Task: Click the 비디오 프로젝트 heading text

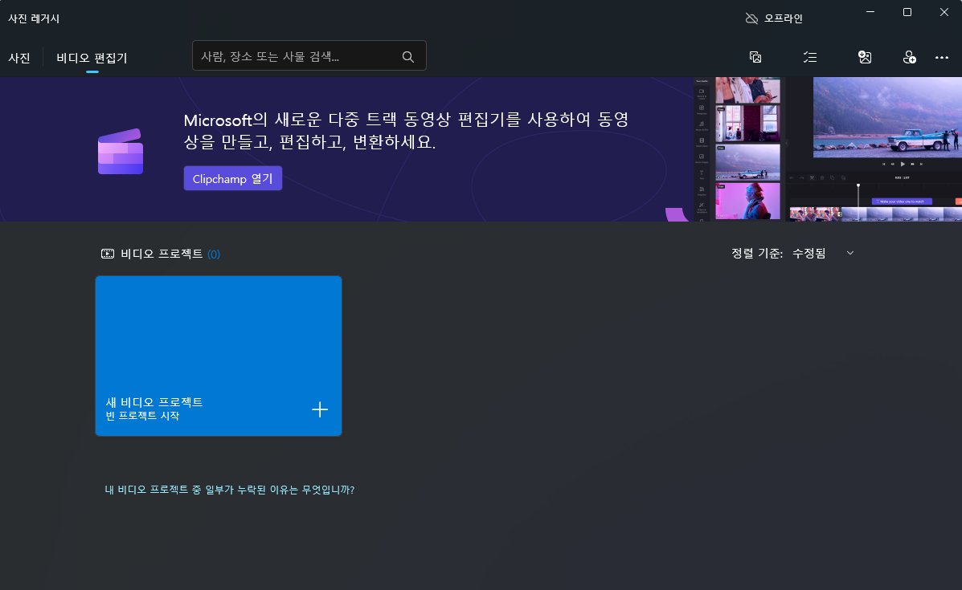Action: click(162, 254)
